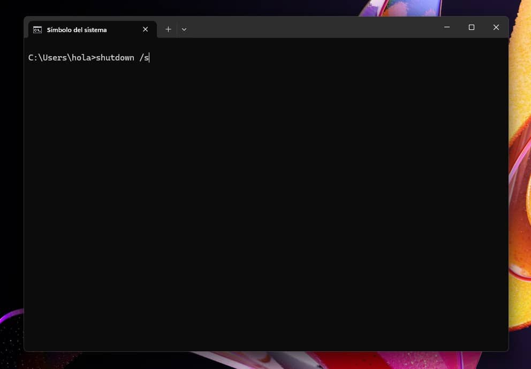Viewport: 531px width, 369px height.
Task: Click the C:\Users\hola> prompt path
Action: tap(62, 58)
